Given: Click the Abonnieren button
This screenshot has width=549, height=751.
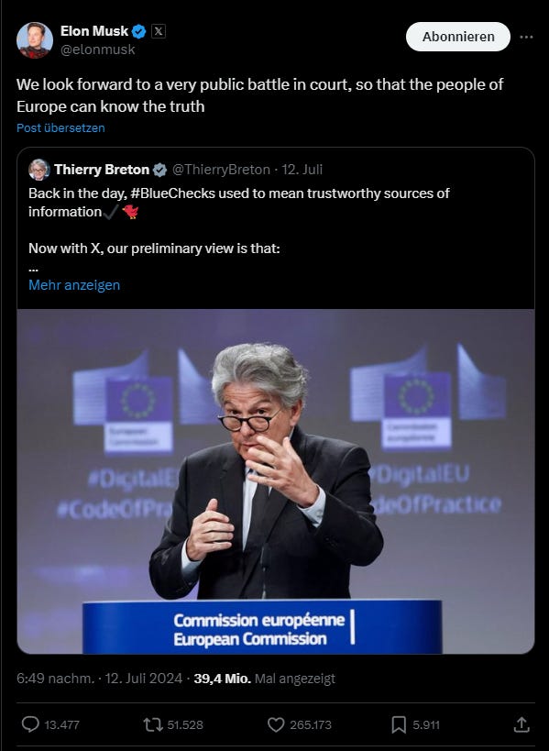Looking at the screenshot, I should point(458,37).
